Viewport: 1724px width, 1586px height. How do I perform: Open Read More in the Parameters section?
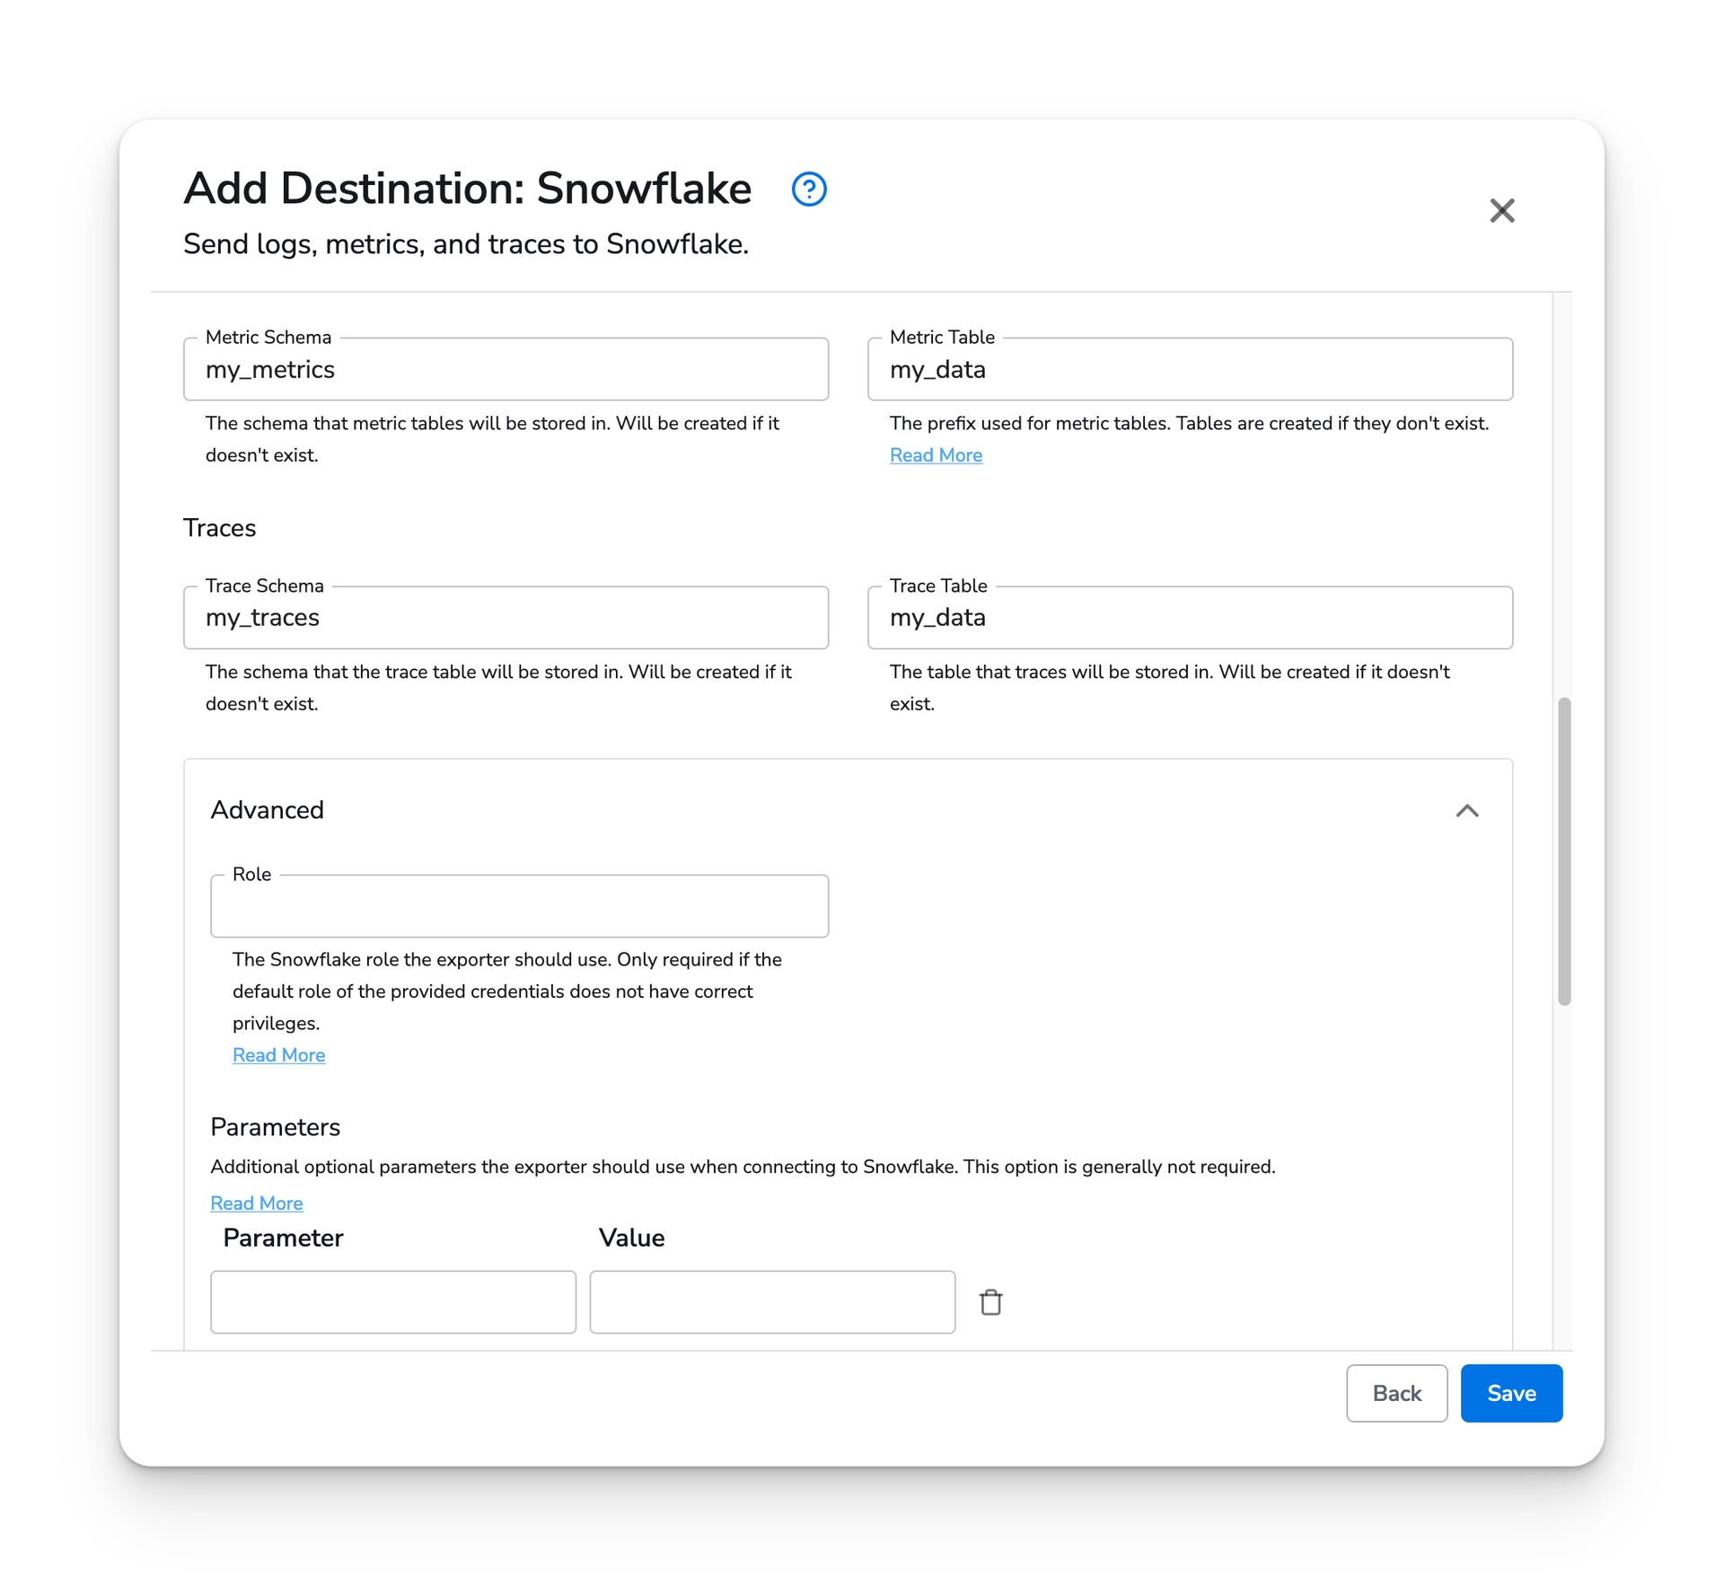click(x=257, y=1203)
